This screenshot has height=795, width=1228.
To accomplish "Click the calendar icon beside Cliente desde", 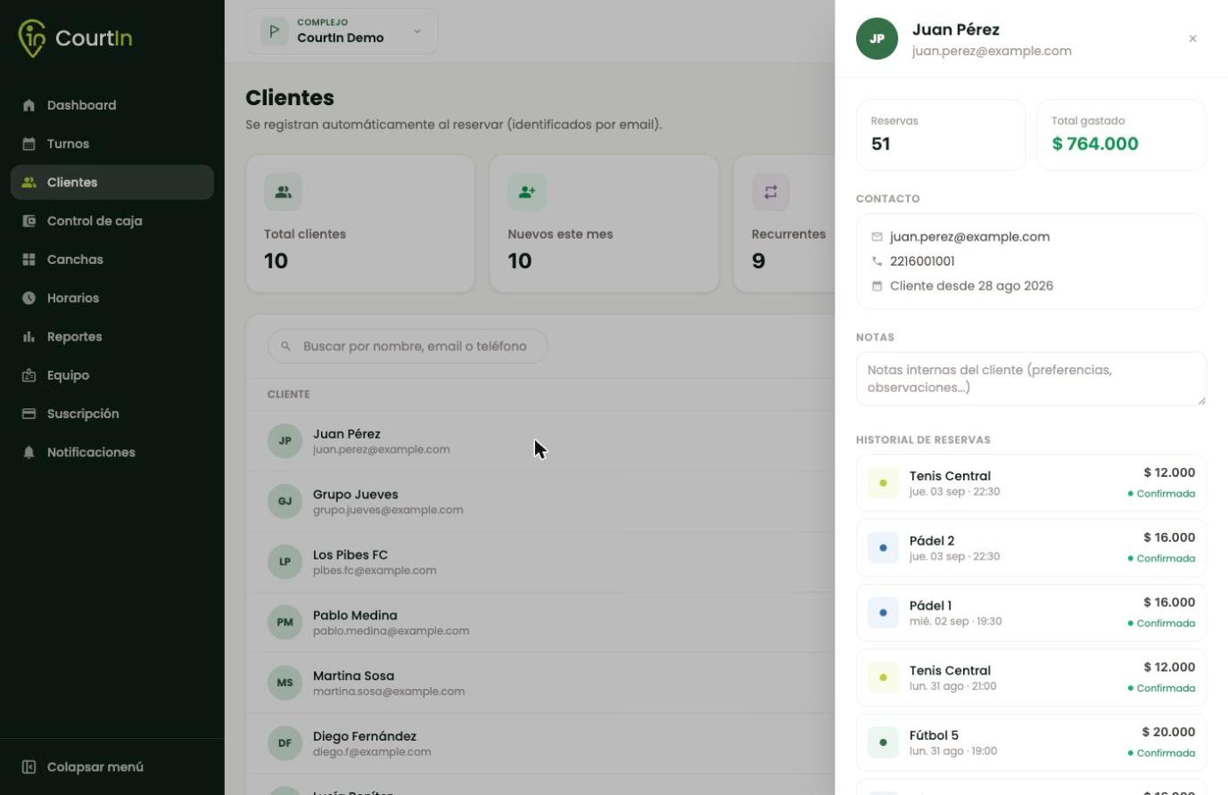I will [877, 286].
